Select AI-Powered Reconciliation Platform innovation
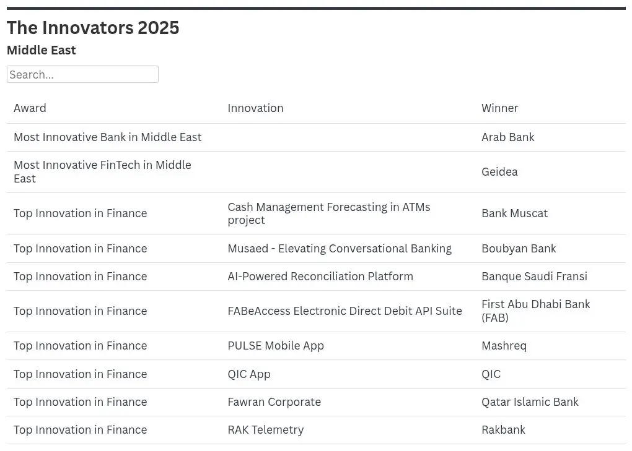 pyautogui.click(x=320, y=277)
